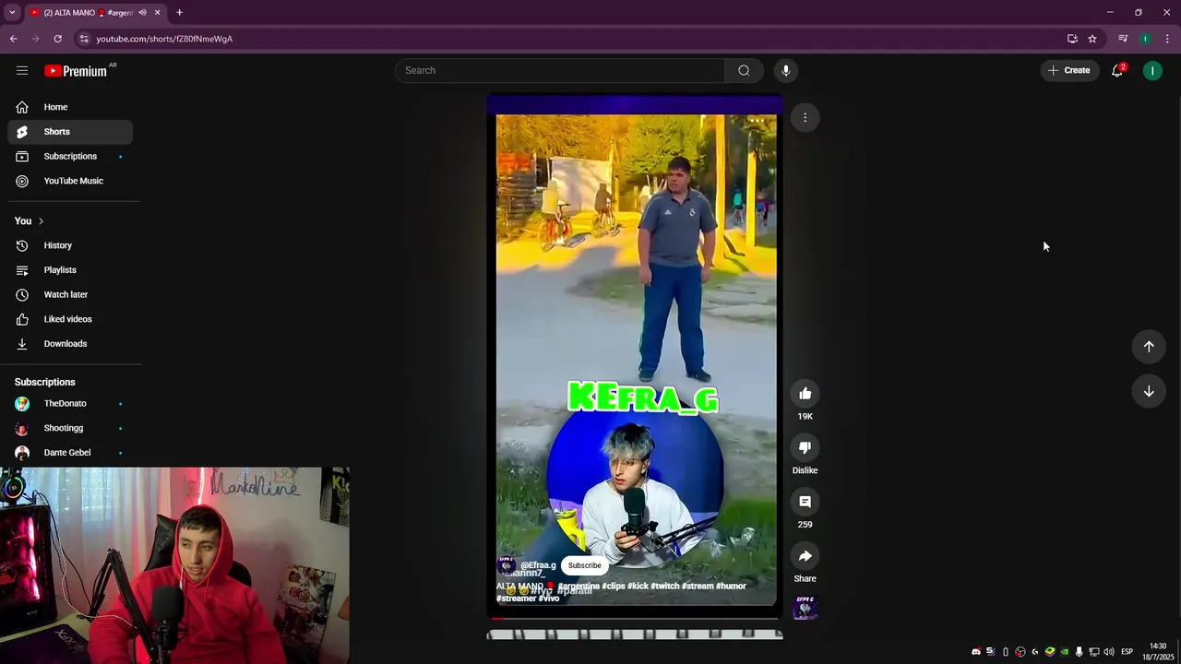Open Dante Gebel channel subscription
1181x664 pixels.
pyautogui.click(x=70, y=453)
